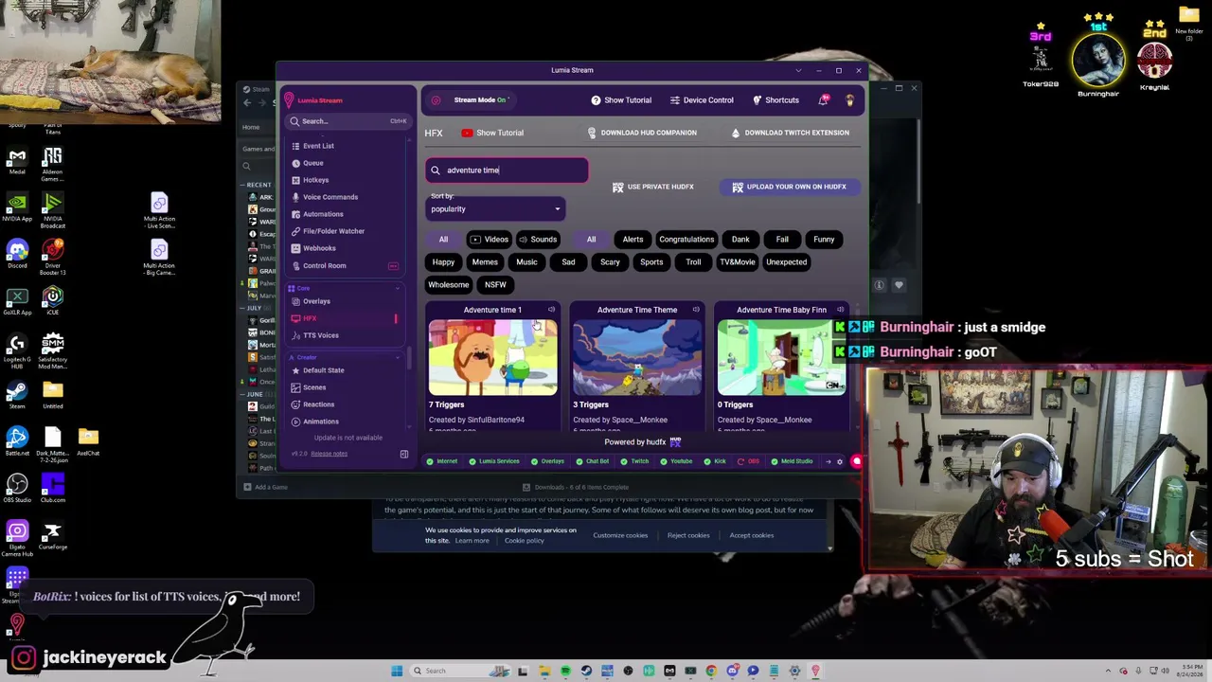Viewport: 1212px width, 682px height.
Task: Open Hotkeys in the sidebar
Action: tap(315, 180)
